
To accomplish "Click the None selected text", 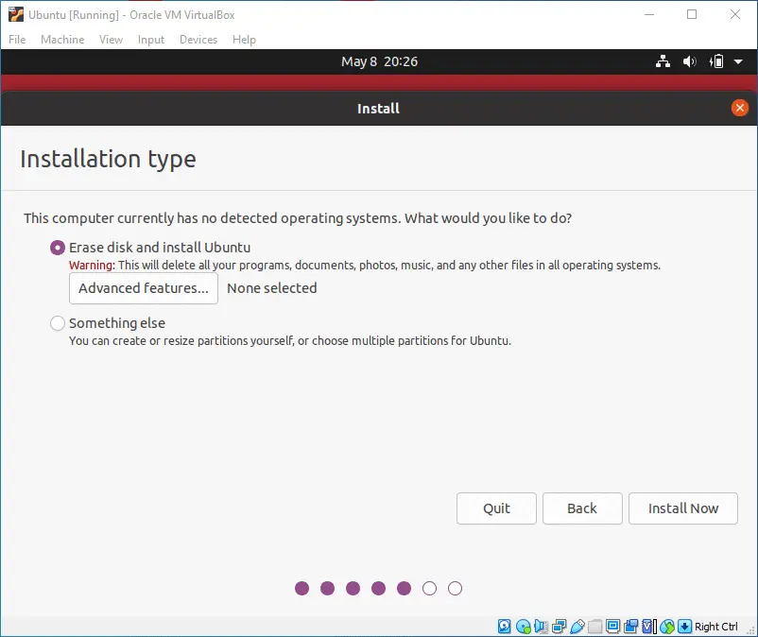I will coord(272,288).
